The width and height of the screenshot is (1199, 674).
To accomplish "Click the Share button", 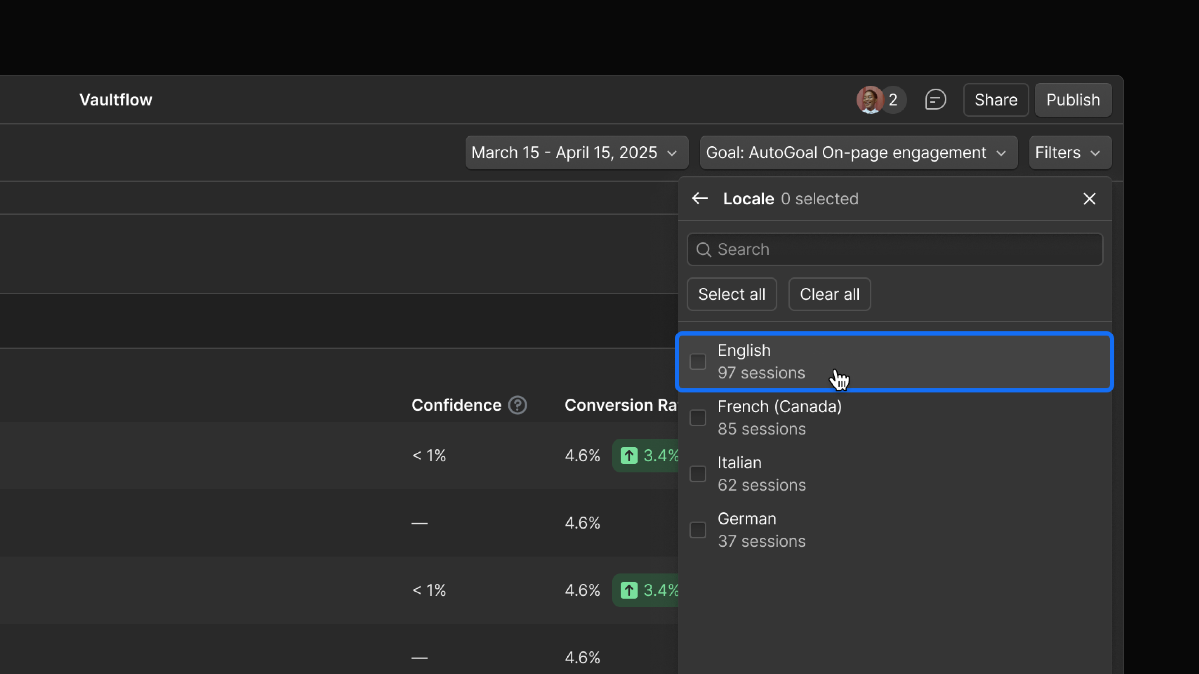I will (x=996, y=100).
